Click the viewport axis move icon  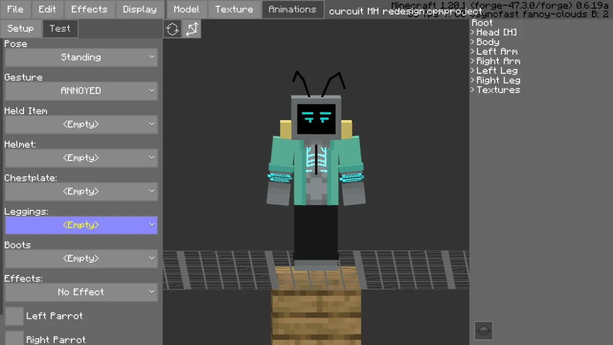coord(192,29)
